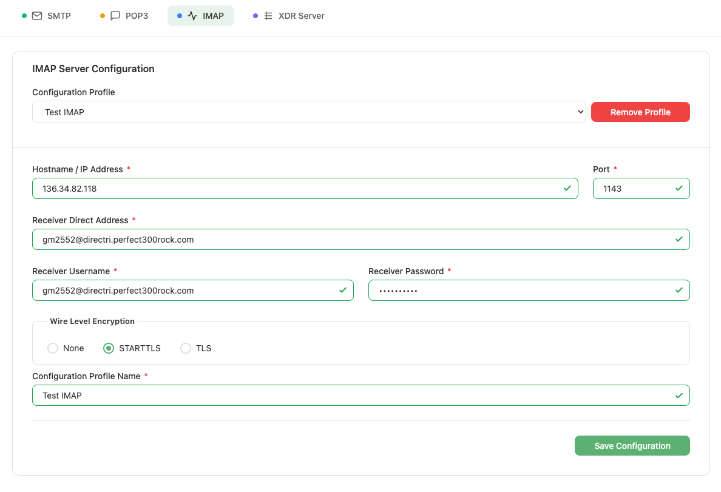
Task: Click the Remove Profile button
Action: pyautogui.click(x=640, y=112)
